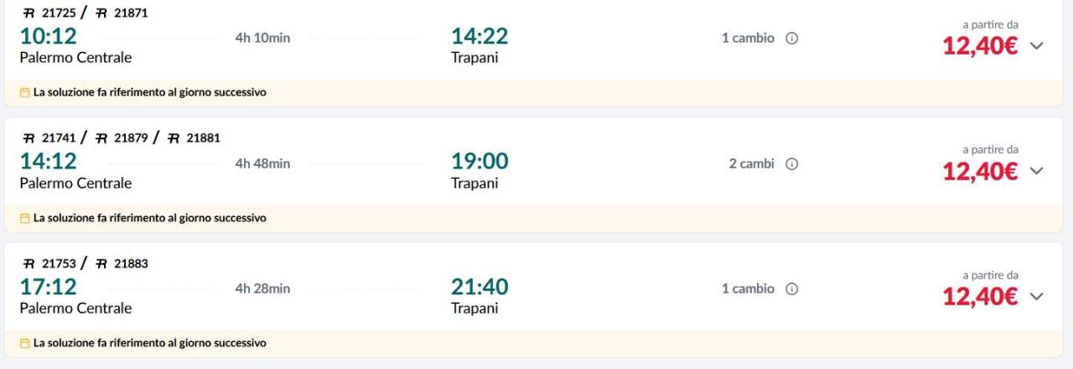Expand the 10:12 Palermo Centrale solution chevron
The width and height of the screenshot is (1073, 369).
pos(1036,45)
